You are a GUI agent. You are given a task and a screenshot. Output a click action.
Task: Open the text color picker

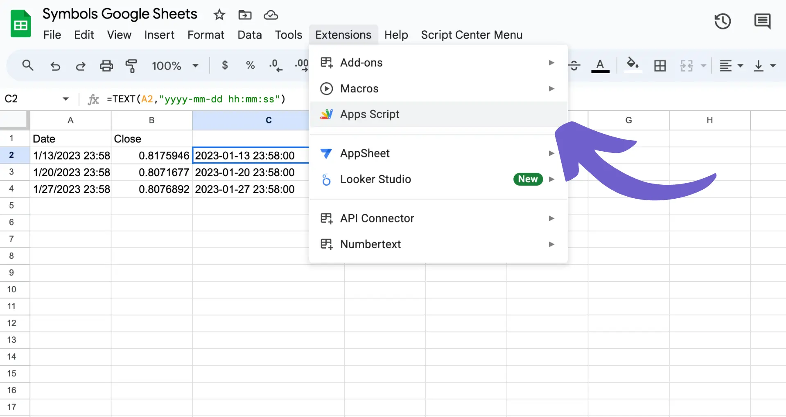600,65
